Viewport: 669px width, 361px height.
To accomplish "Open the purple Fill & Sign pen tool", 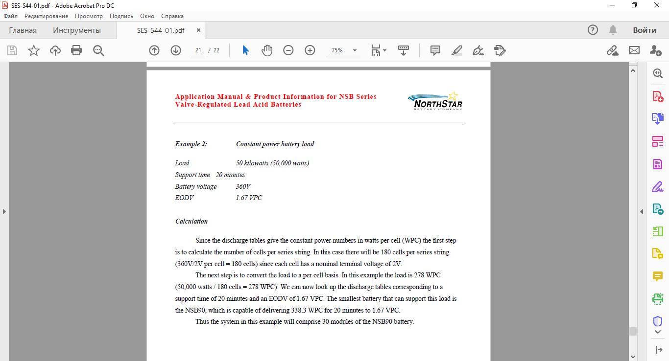I will point(658,186).
